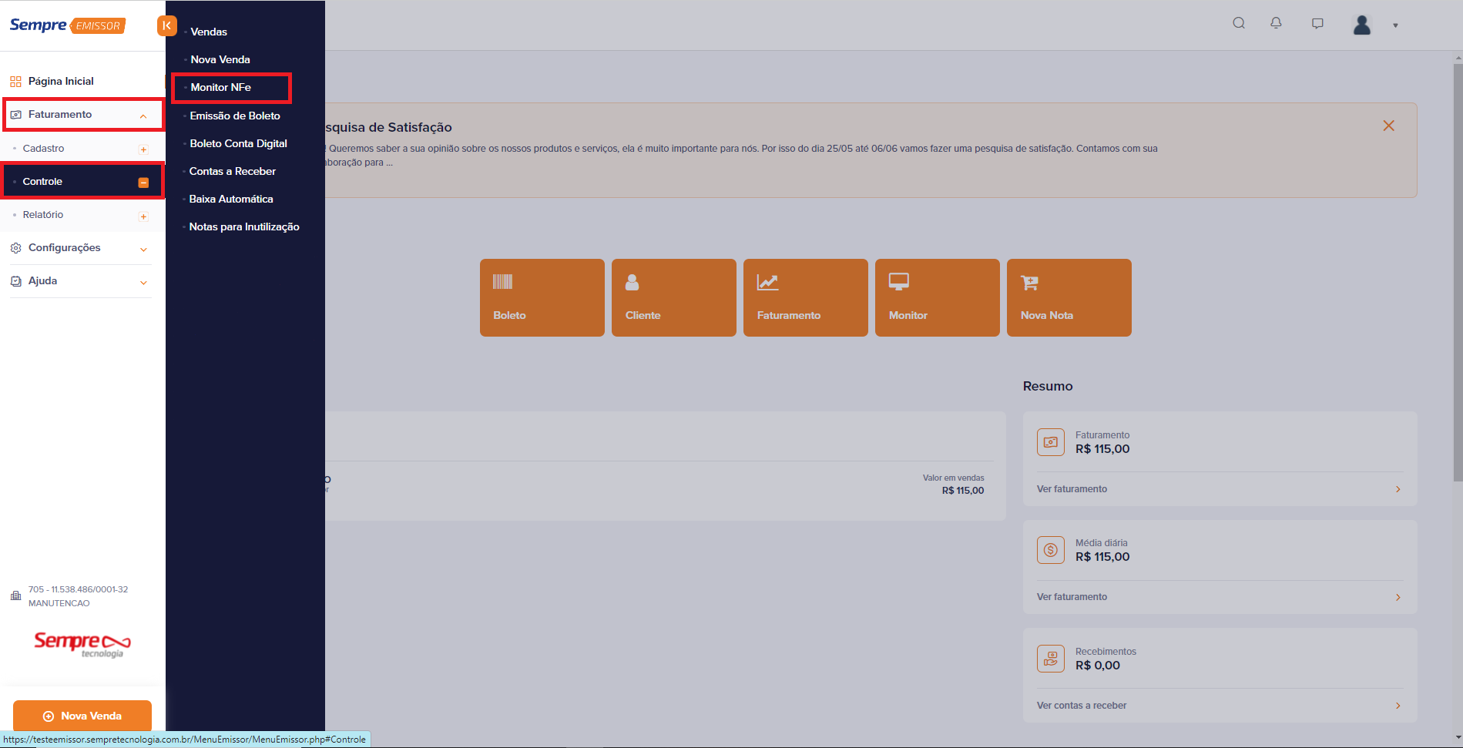This screenshot has height=748, width=1463.
Task: Click the Média diária dollar icon
Action: pyautogui.click(x=1051, y=550)
